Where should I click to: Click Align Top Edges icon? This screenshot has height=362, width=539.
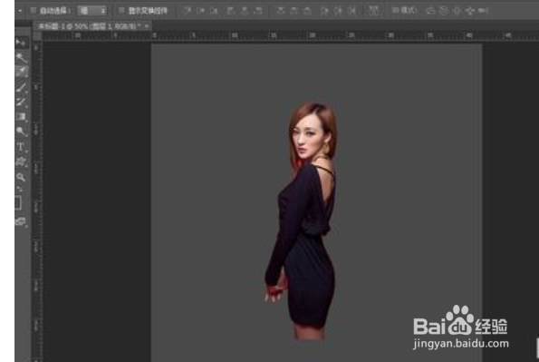pyautogui.click(x=188, y=11)
